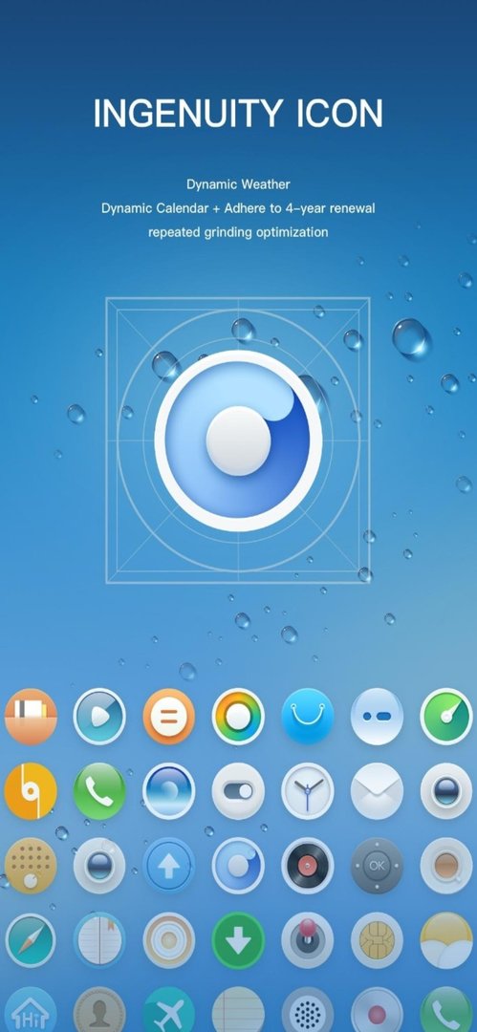Open the compass browser icon
Screen dimensions: 477x1032
coord(31,940)
